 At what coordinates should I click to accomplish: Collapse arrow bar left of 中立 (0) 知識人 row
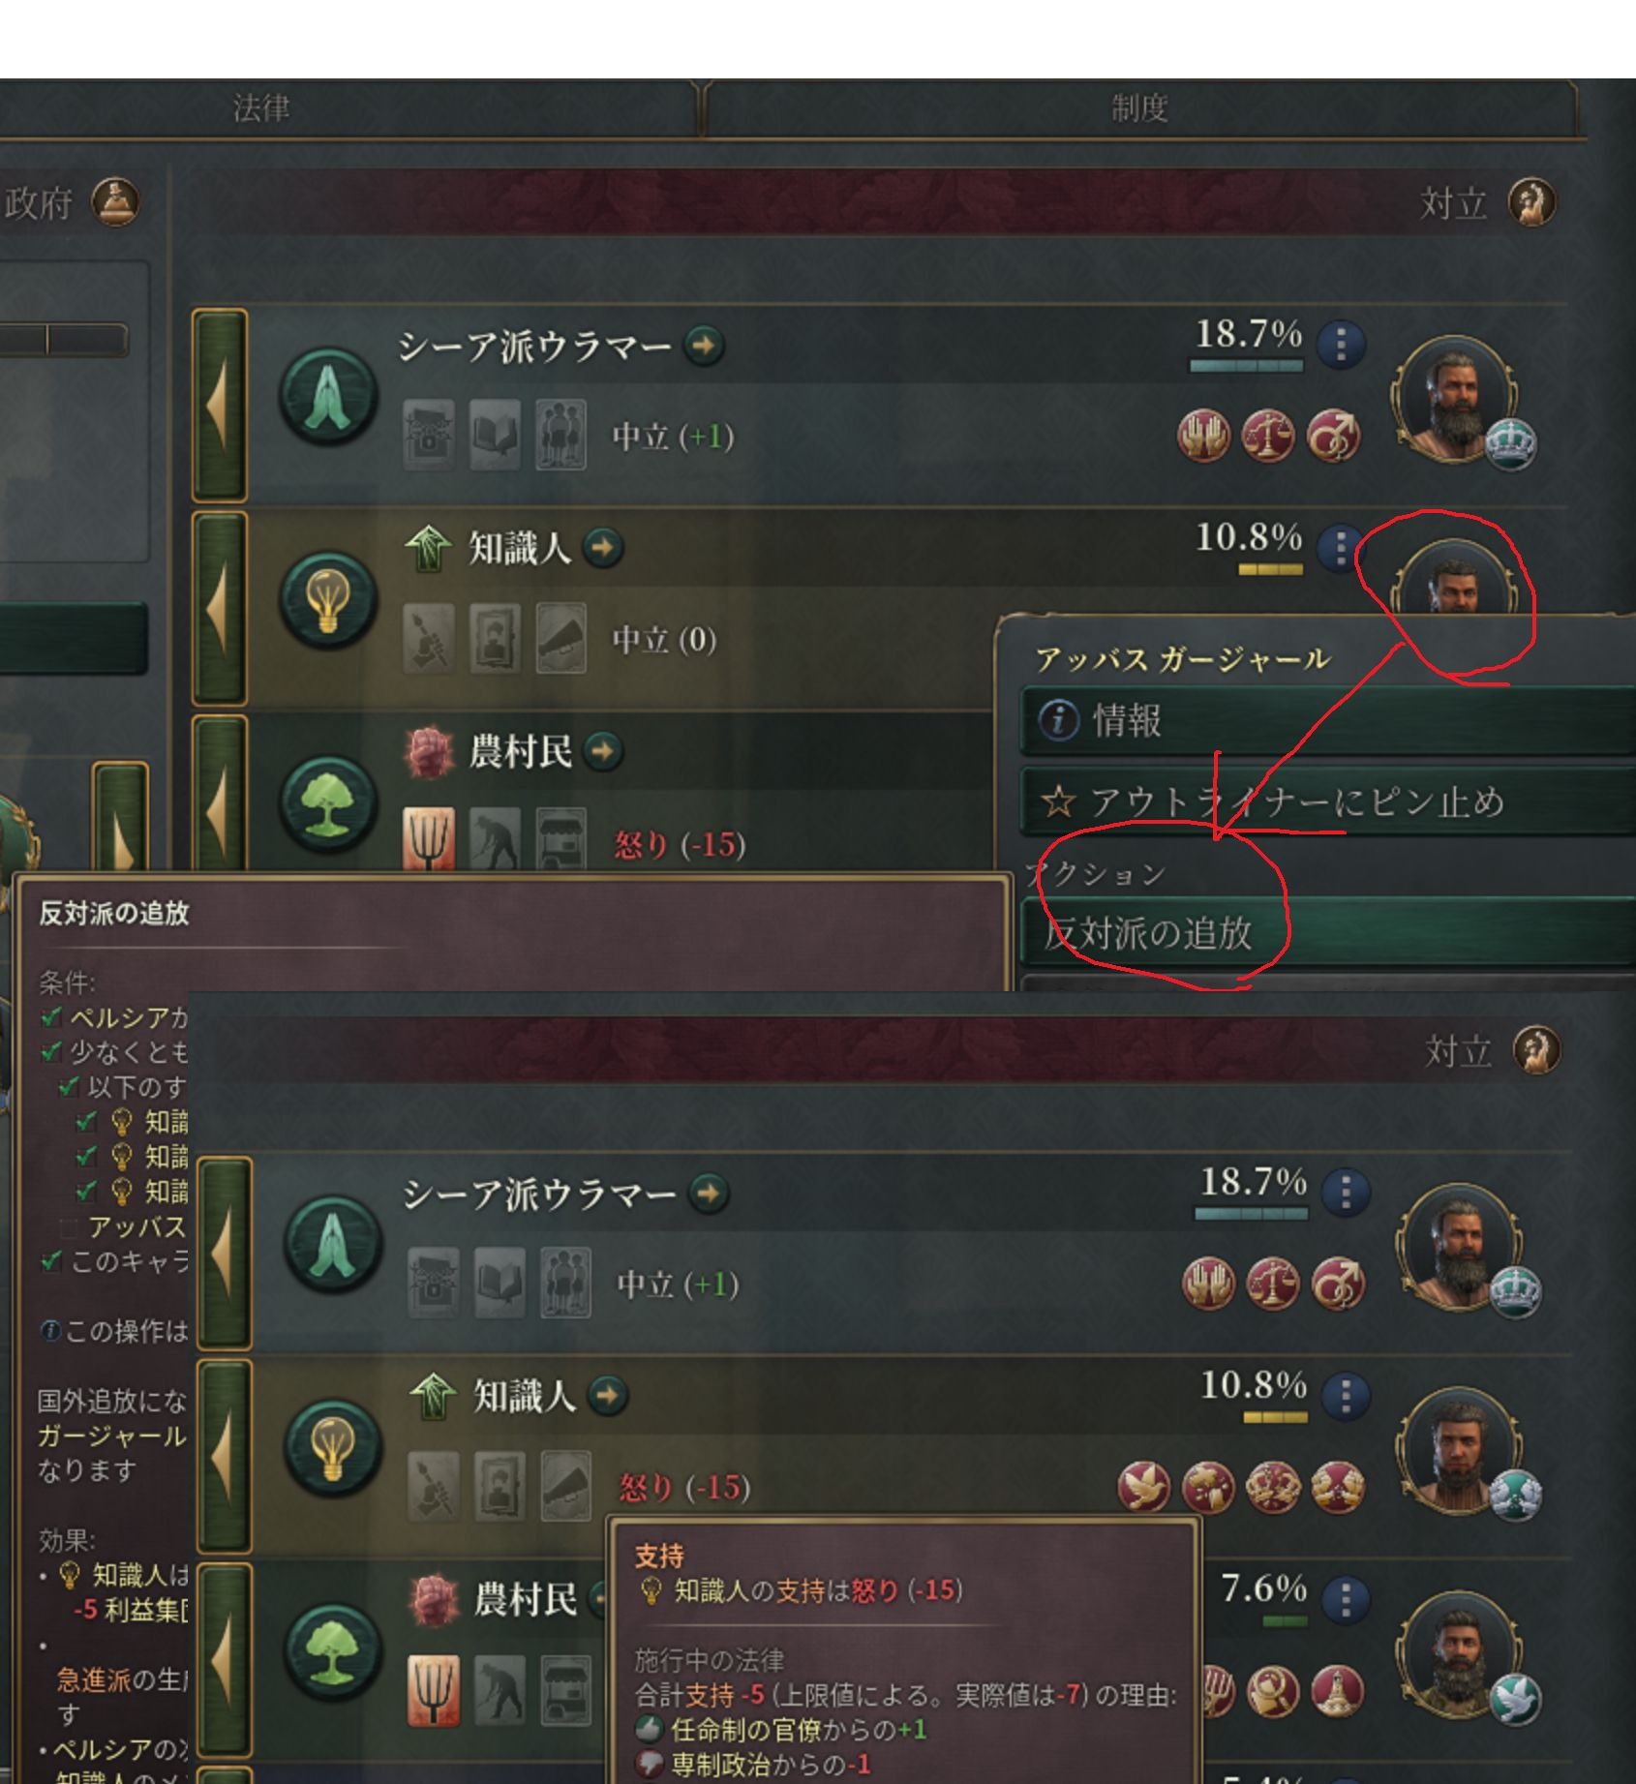pyautogui.click(x=220, y=610)
